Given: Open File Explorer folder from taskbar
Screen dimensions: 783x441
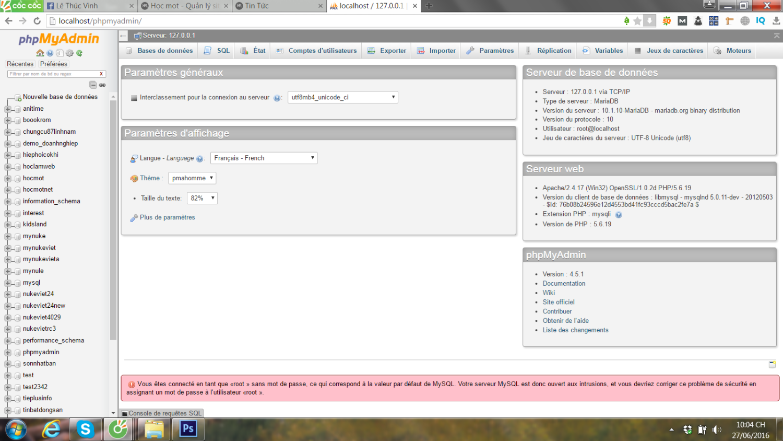Looking at the screenshot, I should click(154, 430).
